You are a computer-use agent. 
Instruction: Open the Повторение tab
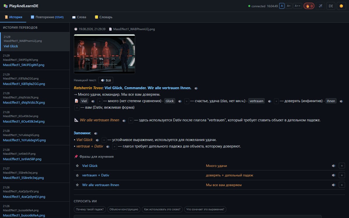pyautogui.click(x=47, y=17)
